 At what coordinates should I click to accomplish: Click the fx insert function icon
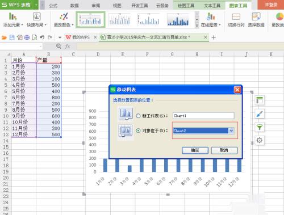[x=68, y=46]
